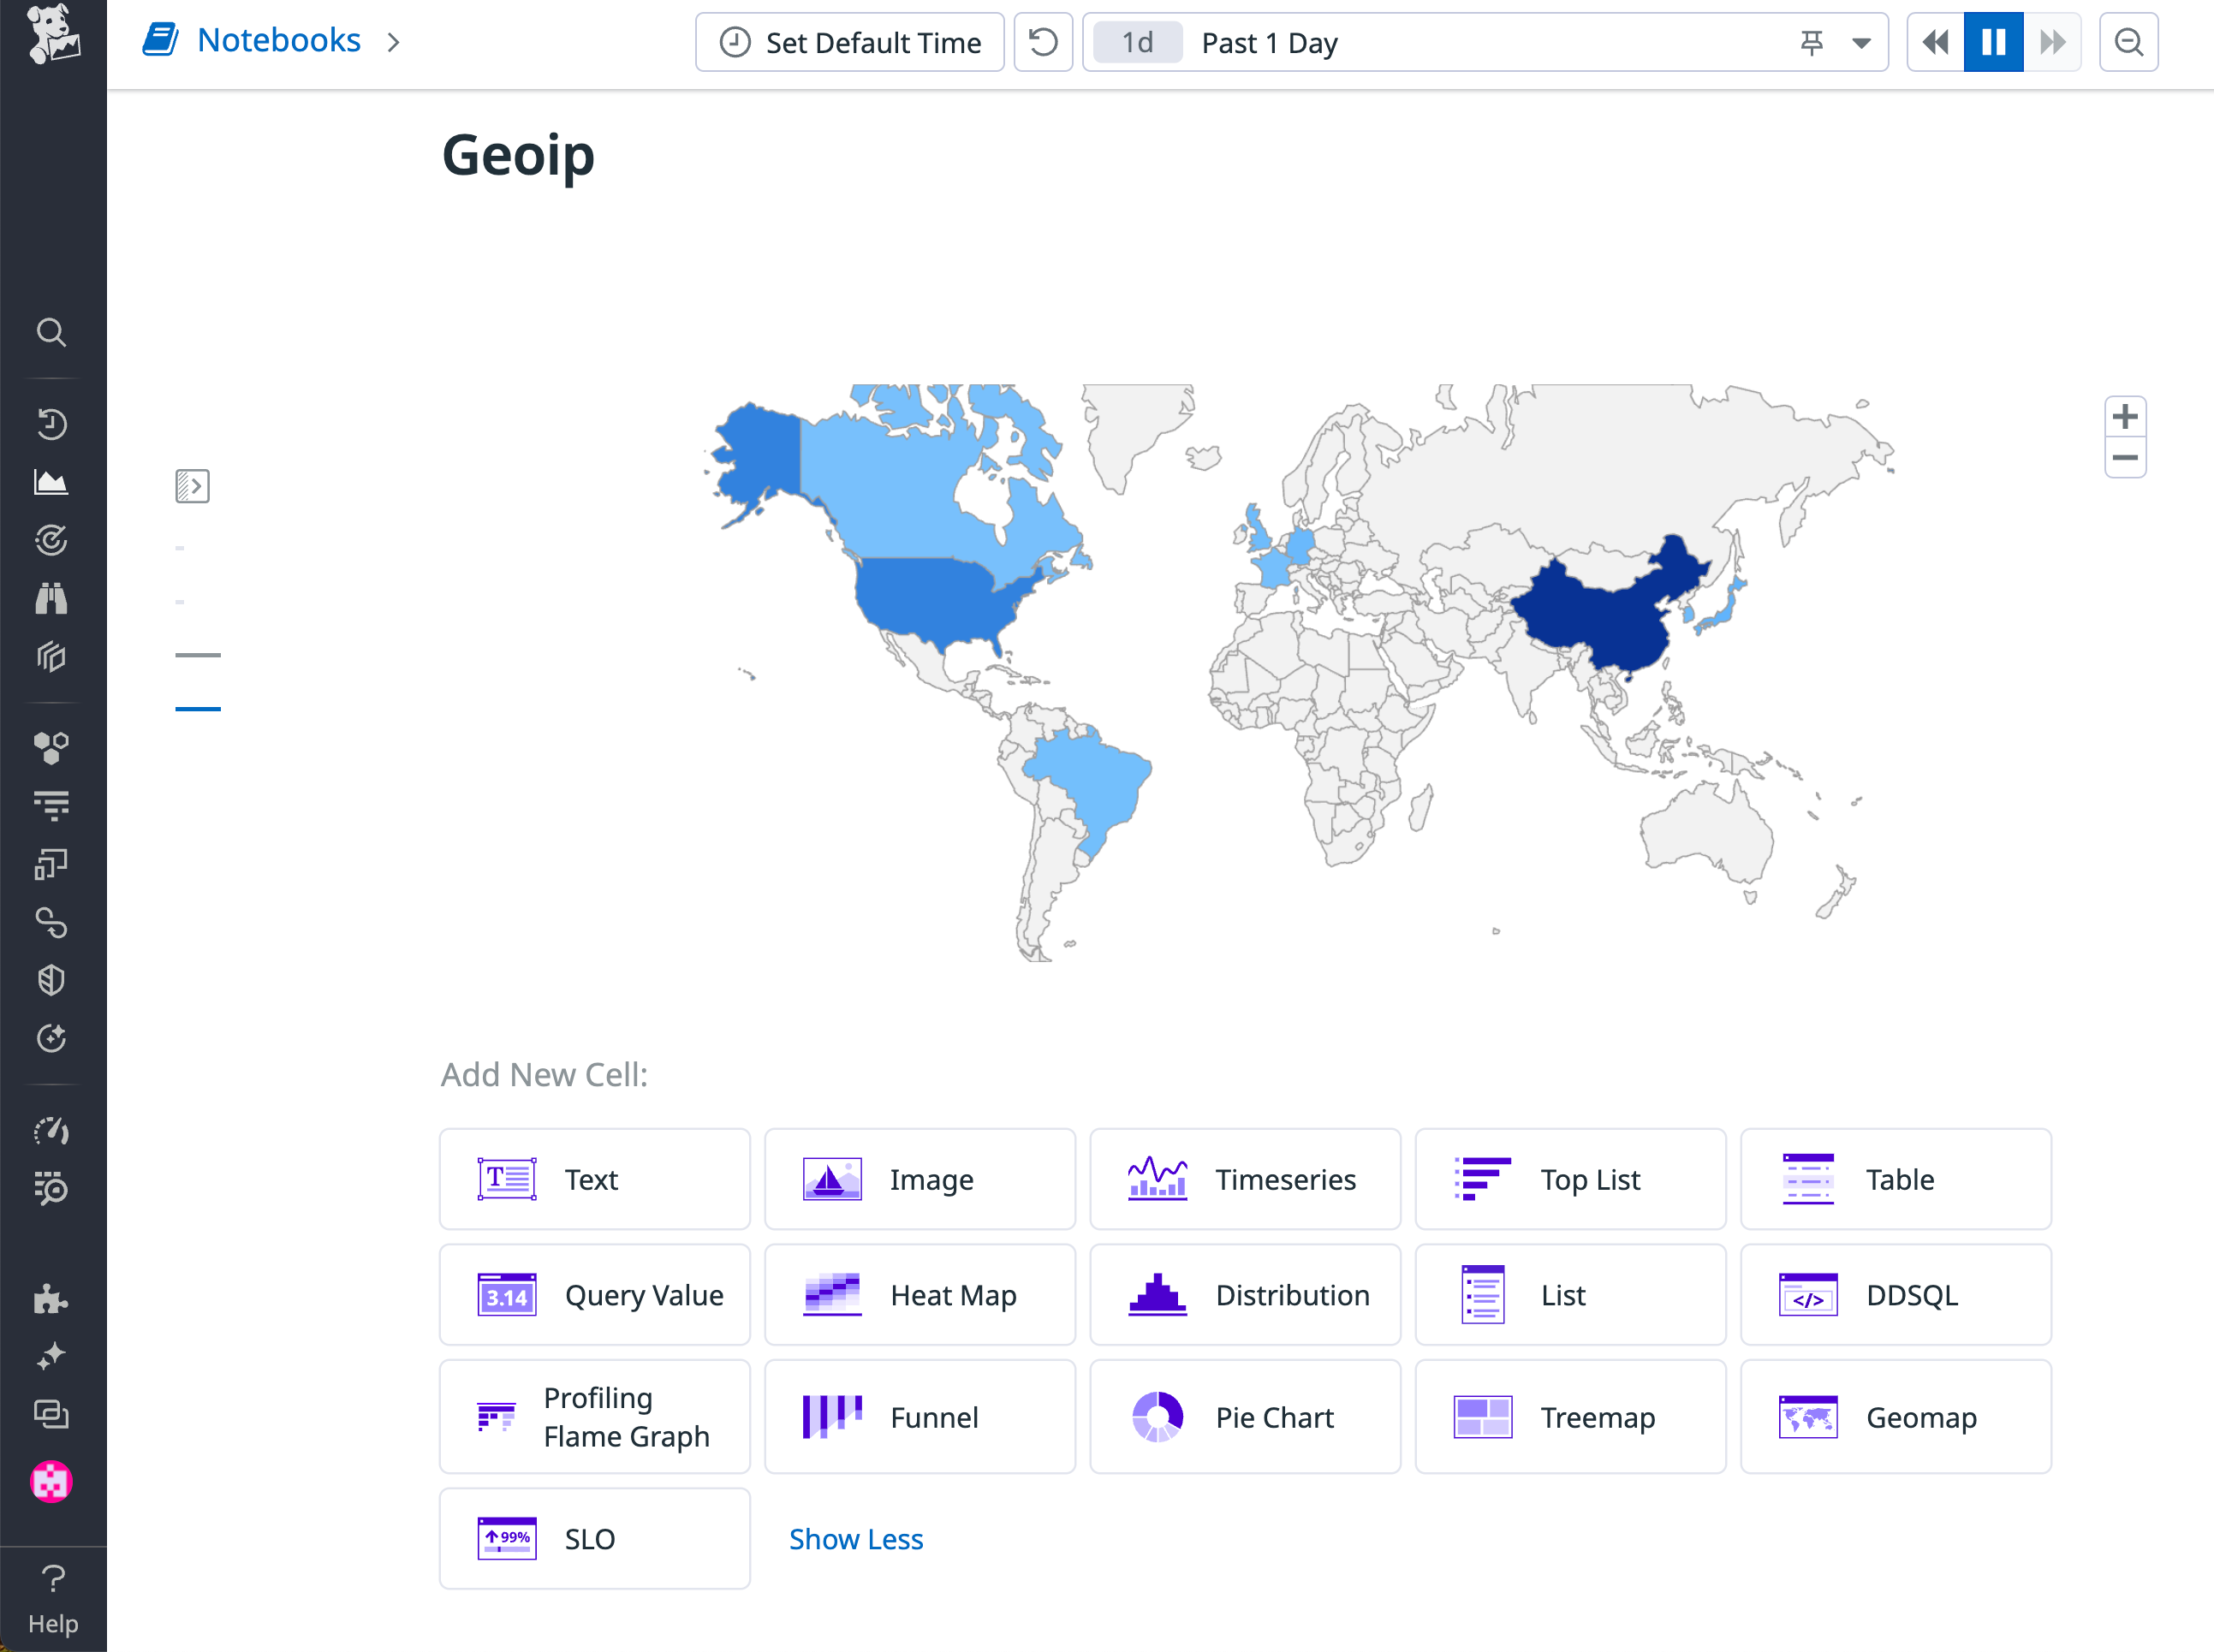The height and width of the screenshot is (1652, 2214).
Task: Click the restore time icon beside Set Default Time
Action: (x=1043, y=42)
